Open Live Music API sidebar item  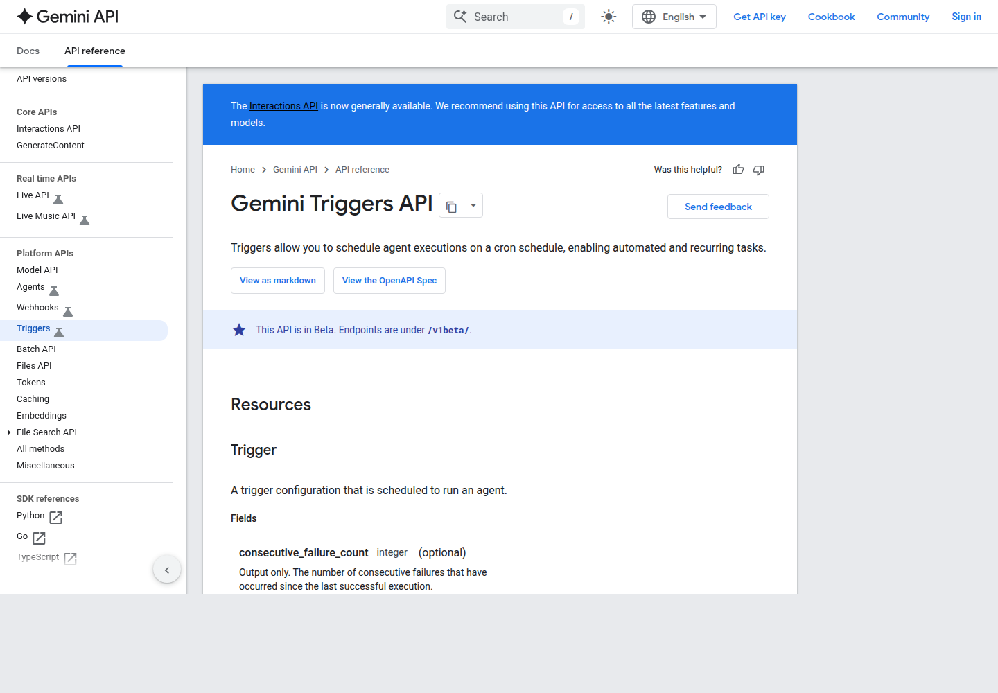click(46, 216)
